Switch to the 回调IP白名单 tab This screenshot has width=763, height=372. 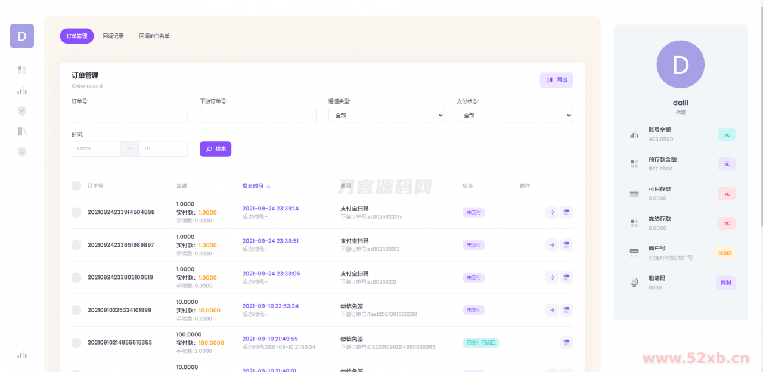point(154,36)
